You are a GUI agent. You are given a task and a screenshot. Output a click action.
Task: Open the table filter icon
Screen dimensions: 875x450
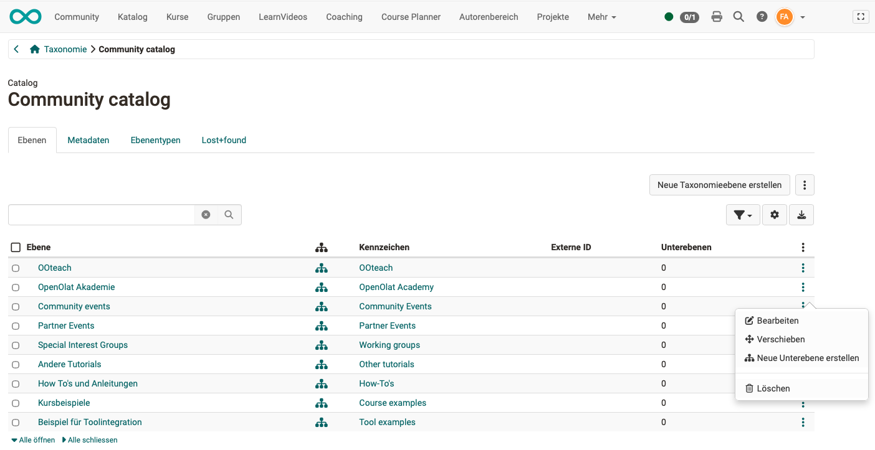click(x=742, y=214)
